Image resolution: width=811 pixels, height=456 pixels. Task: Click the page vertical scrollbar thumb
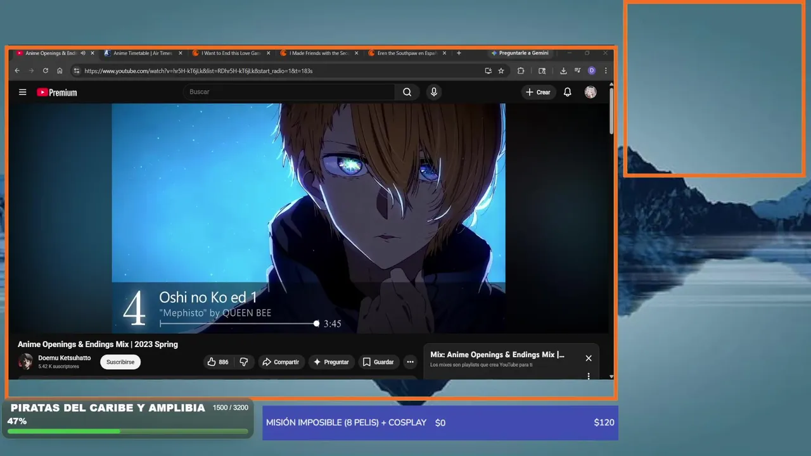(x=611, y=111)
